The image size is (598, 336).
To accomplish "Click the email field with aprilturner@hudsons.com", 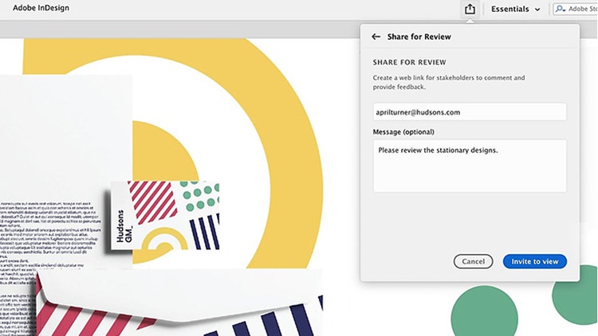I will 470,112.
